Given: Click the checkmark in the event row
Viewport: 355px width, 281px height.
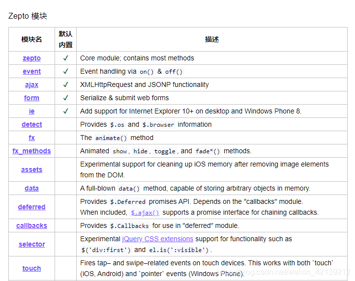Looking at the screenshot, I should (66, 72).
